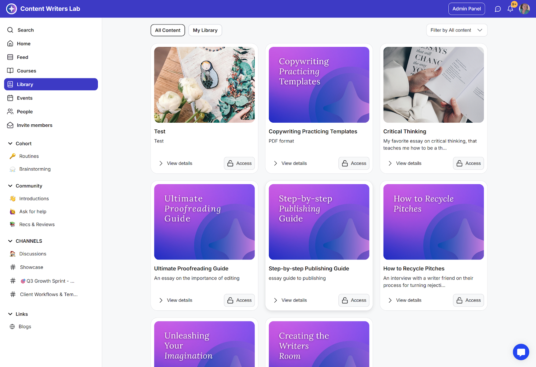
Task: Click the 'PDF format' description text
Action: tap(281, 141)
